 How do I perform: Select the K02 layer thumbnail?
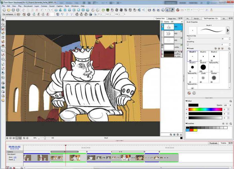(169, 33)
